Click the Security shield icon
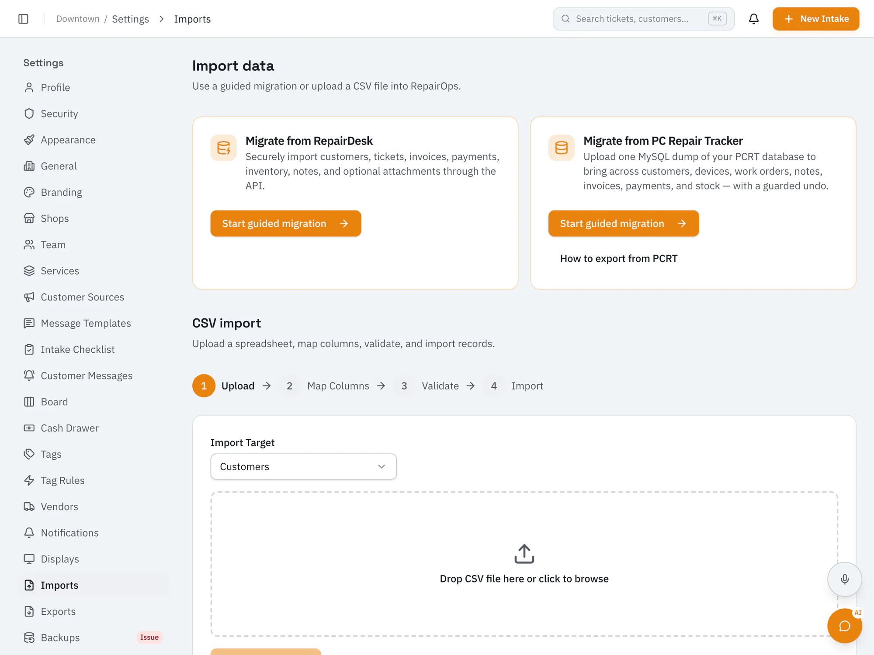This screenshot has width=874, height=655. 29,114
